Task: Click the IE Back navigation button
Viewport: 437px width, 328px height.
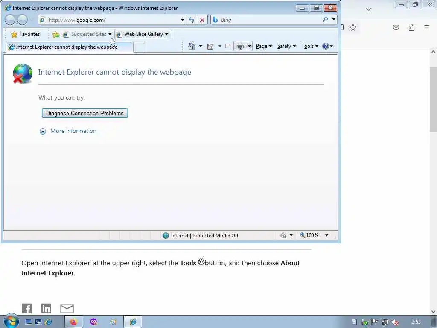Action: pyautogui.click(x=10, y=20)
